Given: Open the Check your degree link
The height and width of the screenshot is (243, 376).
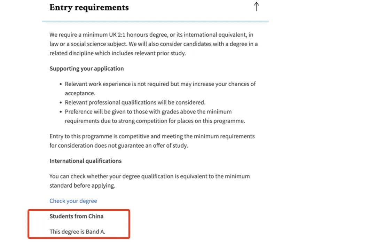Looking at the screenshot, I should click(73, 201).
